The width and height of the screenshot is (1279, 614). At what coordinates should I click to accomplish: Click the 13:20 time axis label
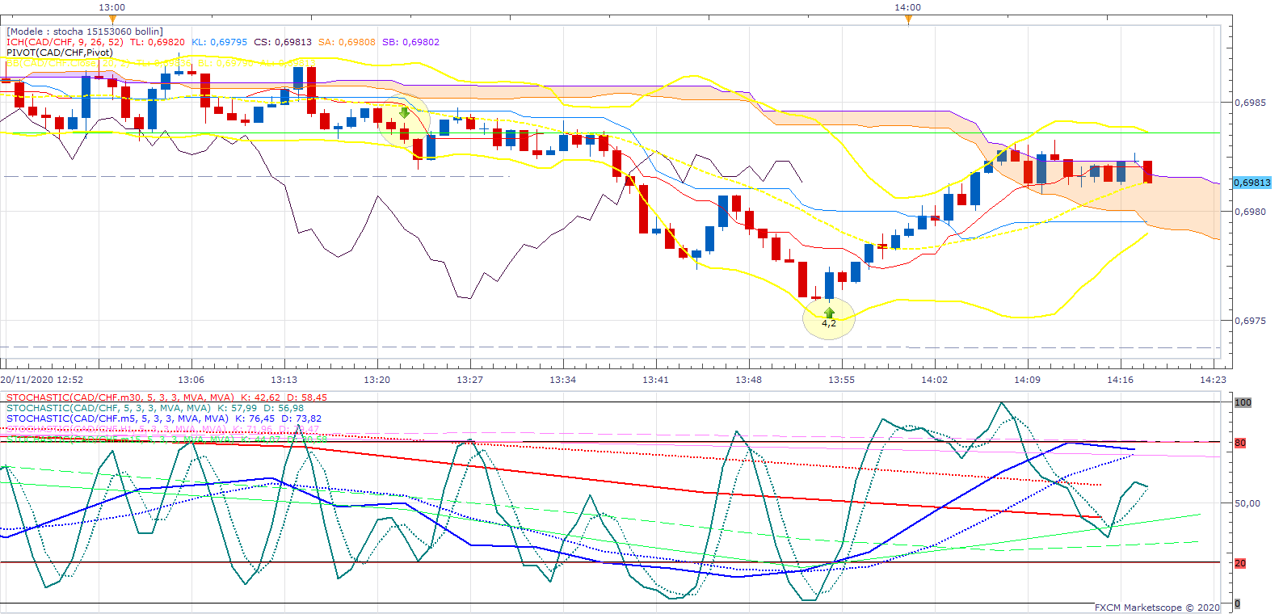tap(377, 380)
